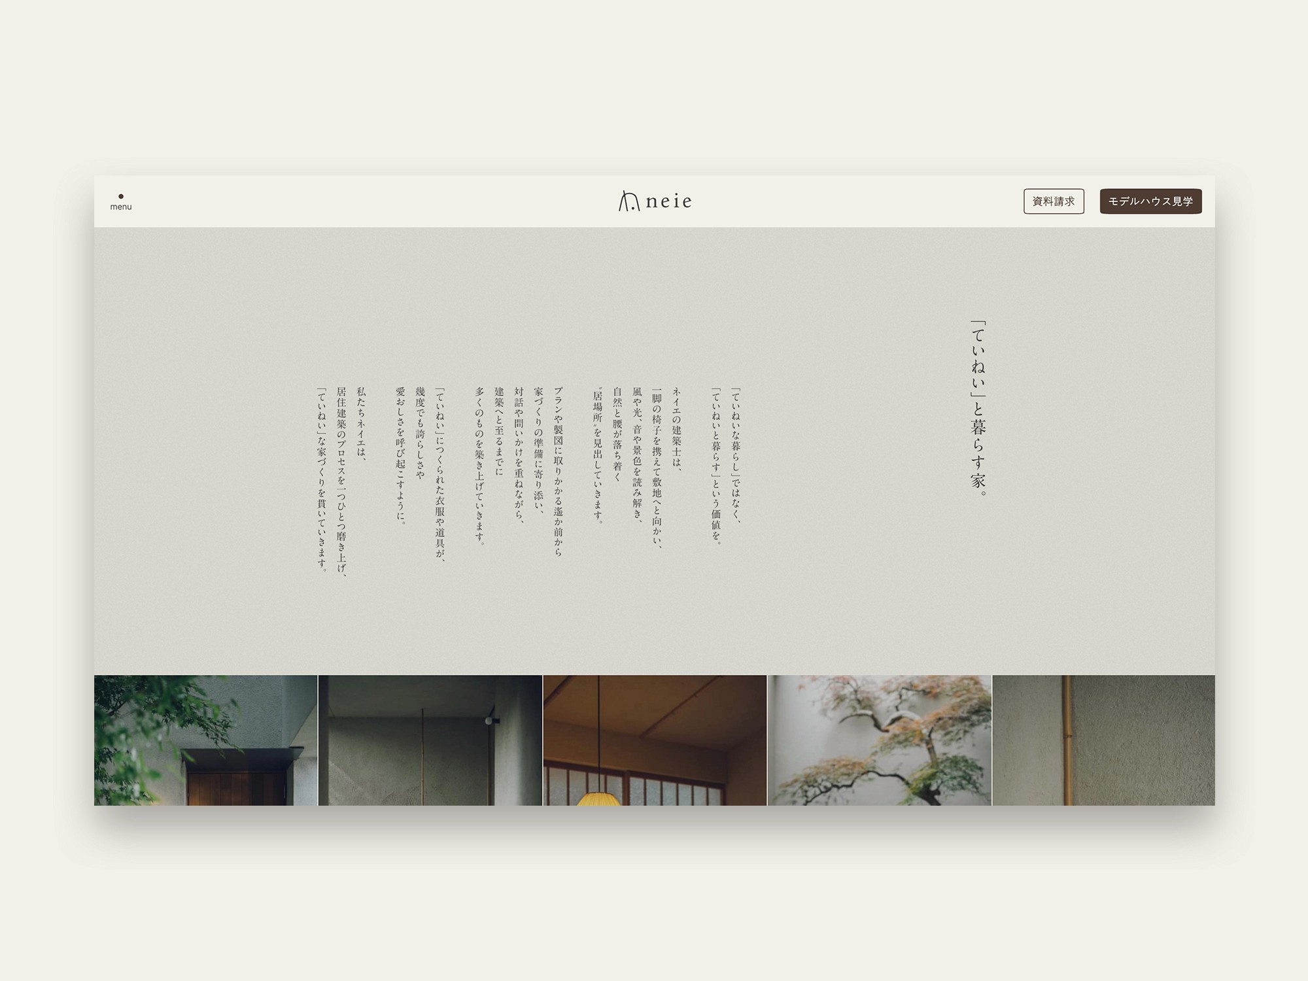Open the menu dot icon
Image resolution: width=1308 pixels, height=981 pixels.
tap(121, 196)
